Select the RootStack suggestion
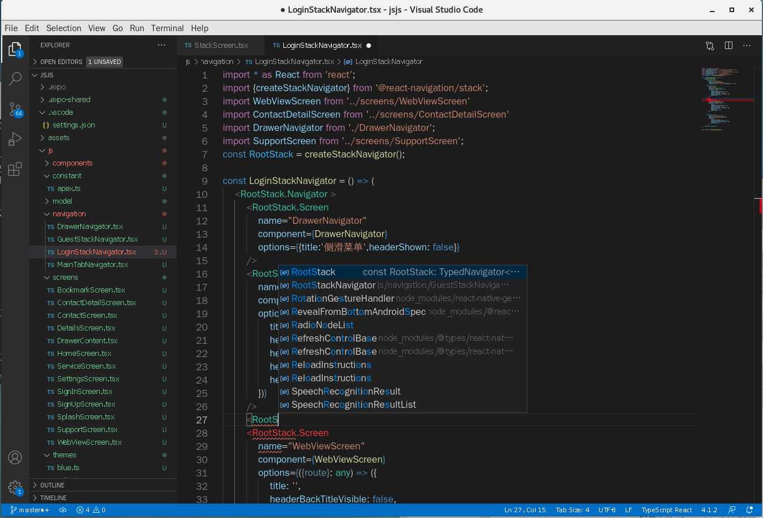 [403, 272]
